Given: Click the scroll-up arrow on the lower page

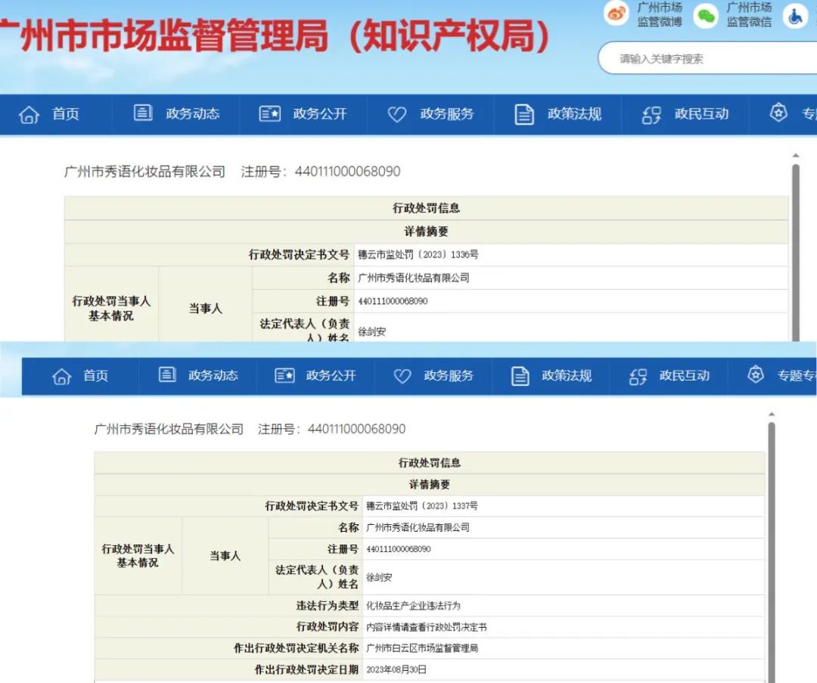Looking at the screenshot, I should (771, 414).
